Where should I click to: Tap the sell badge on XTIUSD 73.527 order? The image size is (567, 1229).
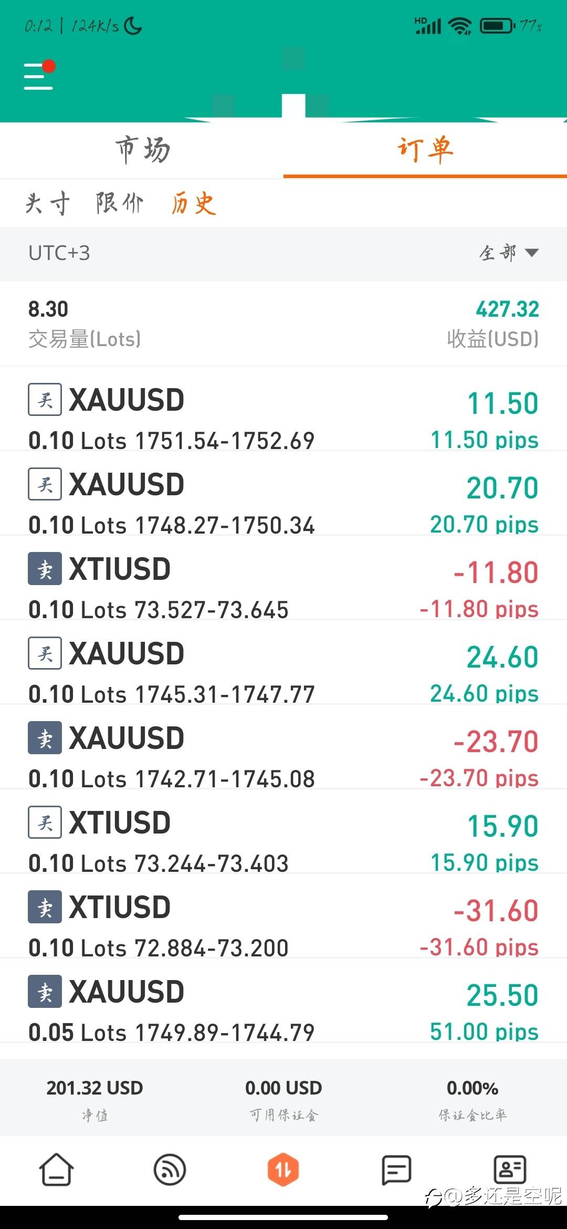click(x=45, y=569)
